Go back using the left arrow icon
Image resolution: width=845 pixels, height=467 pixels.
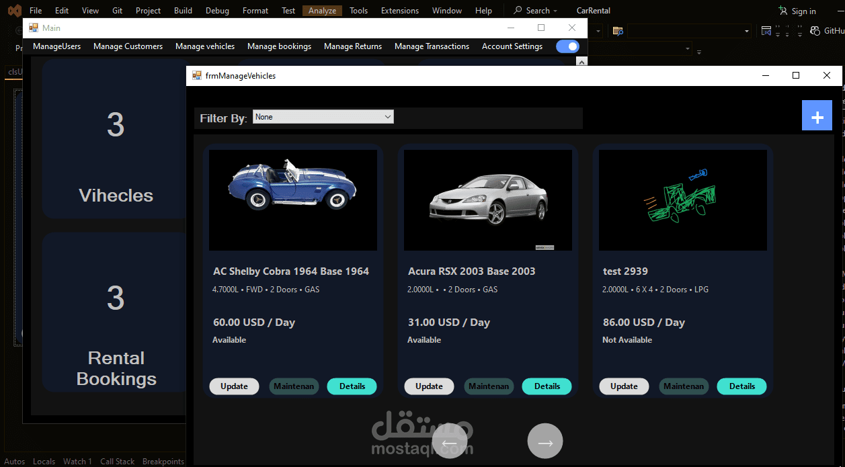tap(451, 441)
